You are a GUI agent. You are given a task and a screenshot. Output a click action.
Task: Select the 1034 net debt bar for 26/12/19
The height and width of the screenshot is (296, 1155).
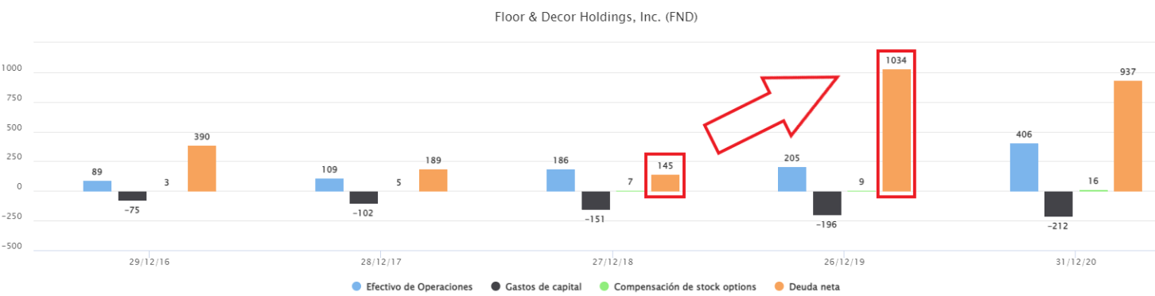click(x=896, y=130)
